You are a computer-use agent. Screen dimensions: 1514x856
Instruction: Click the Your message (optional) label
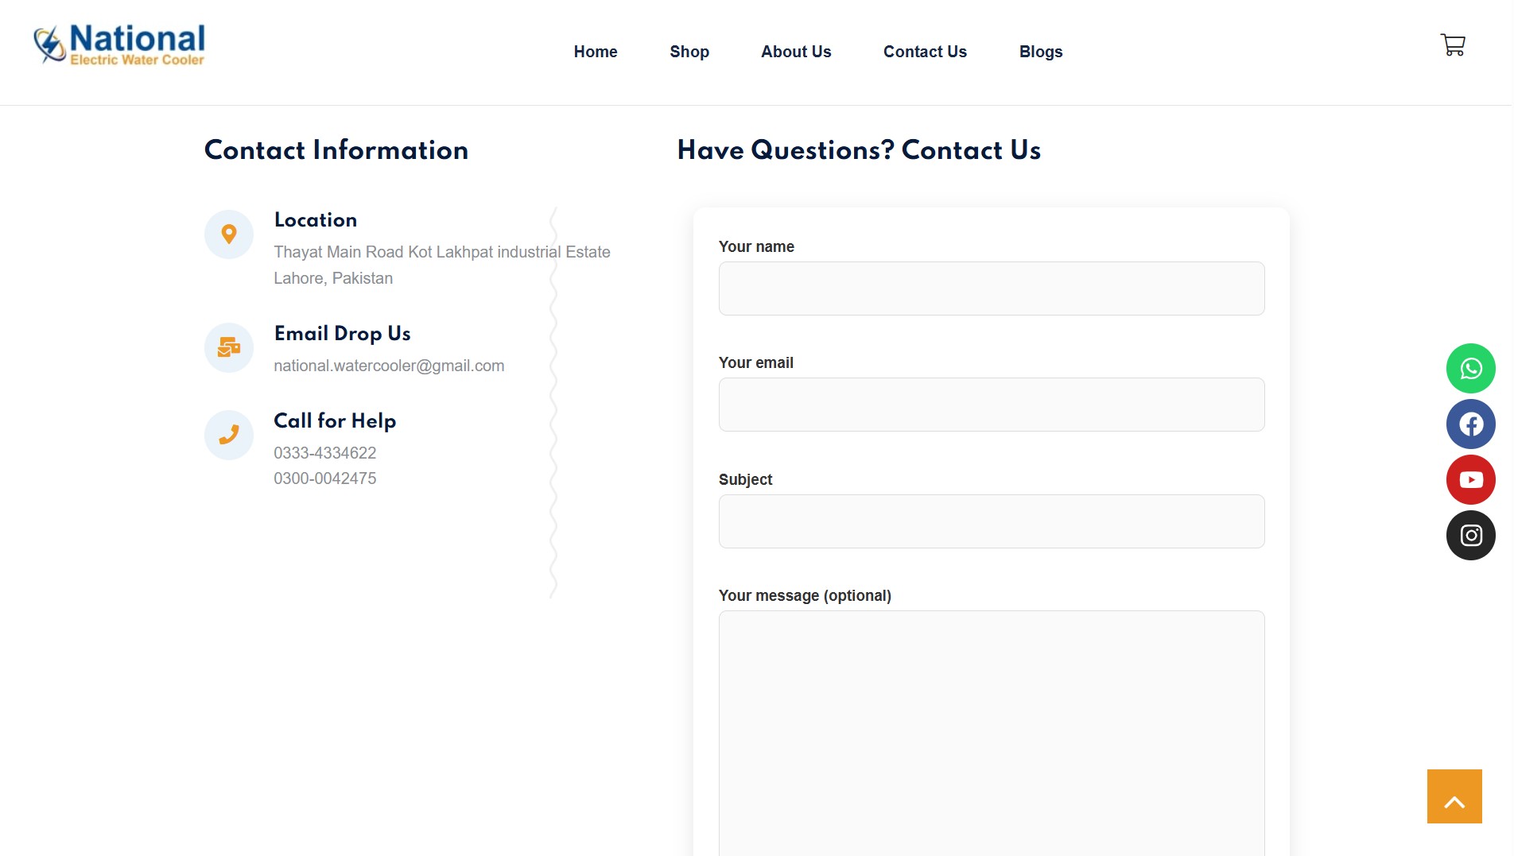805,595
